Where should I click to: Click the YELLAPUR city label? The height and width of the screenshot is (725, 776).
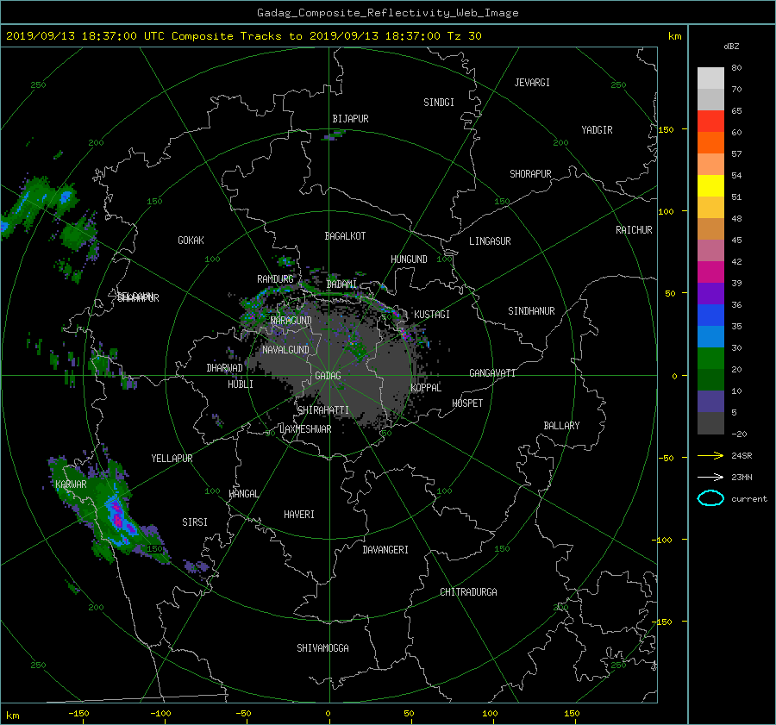tap(172, 459)
